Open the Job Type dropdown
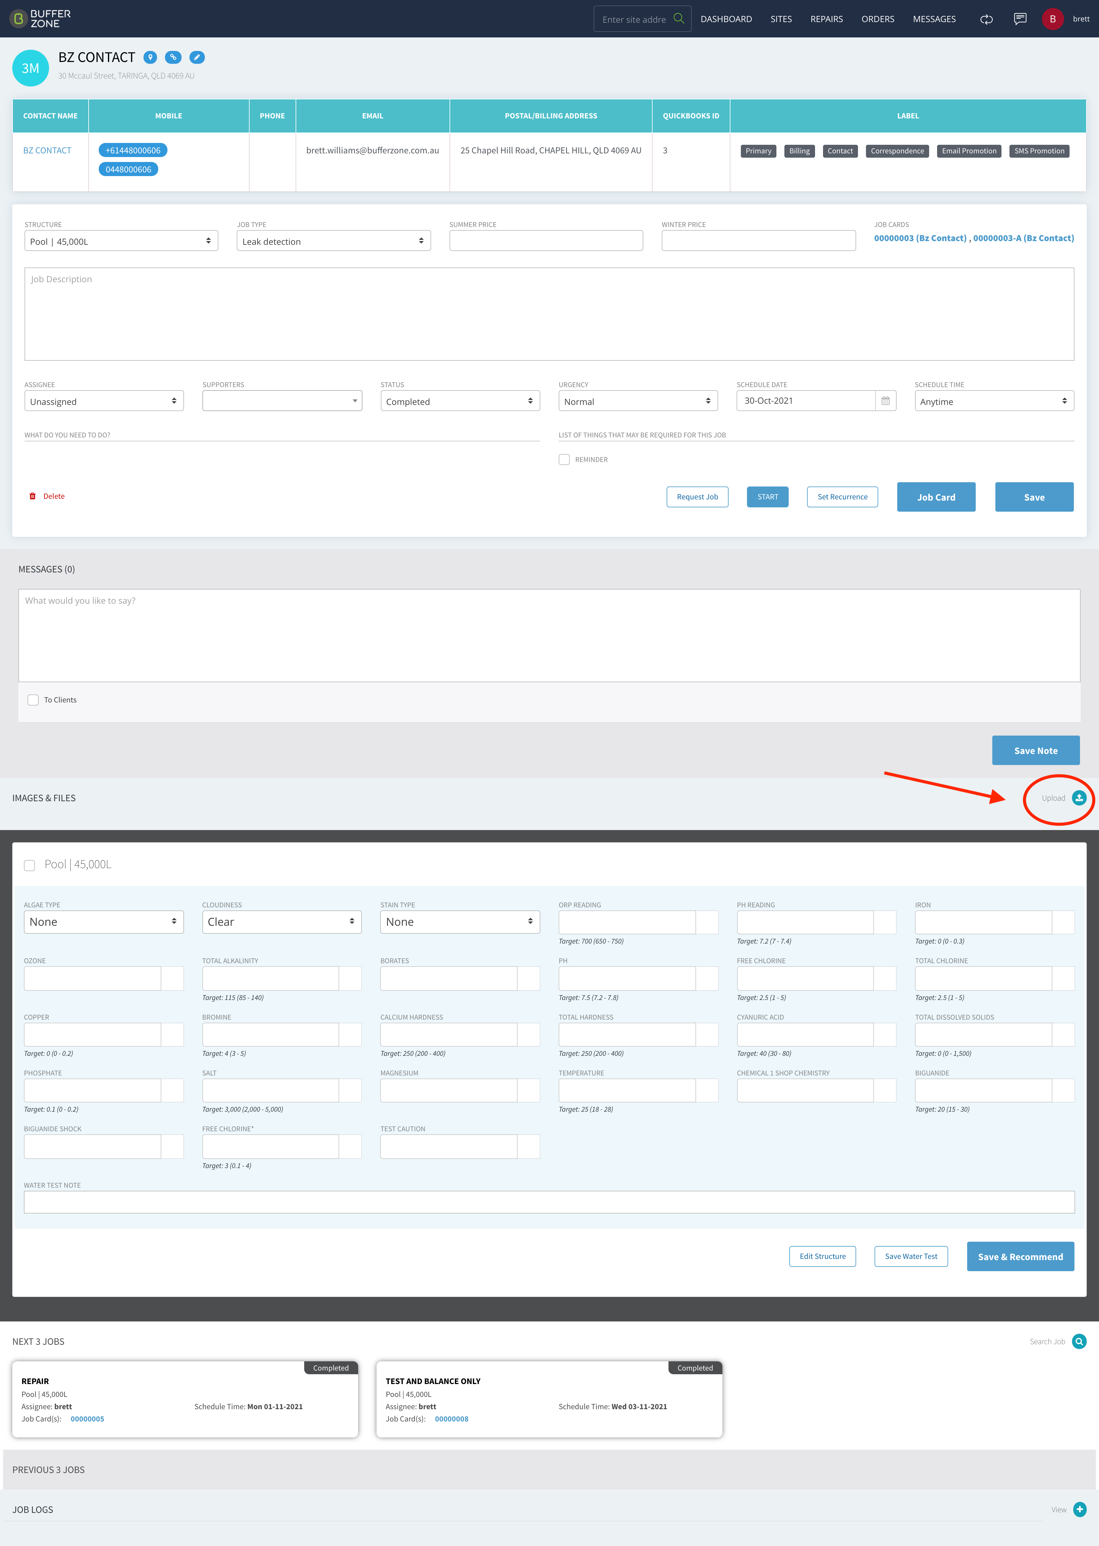This screenshot has height=1546, width=1099. click(334, 241)
